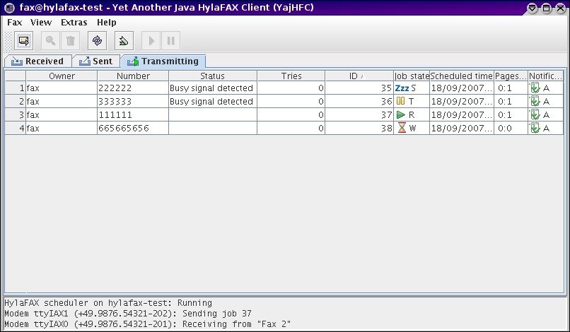Click the ID column header sort arrow

[362, 76]
